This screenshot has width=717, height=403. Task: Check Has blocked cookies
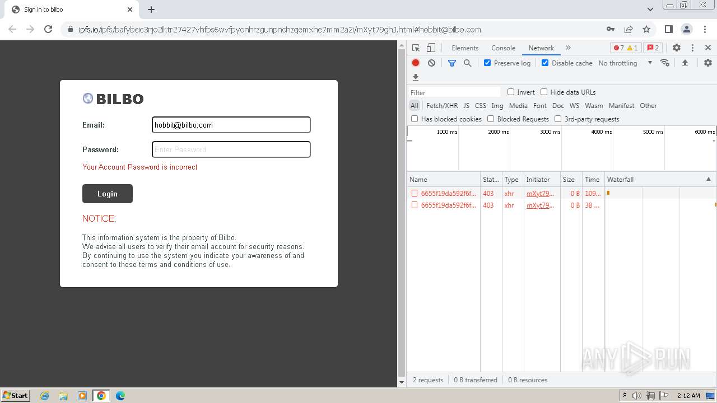click(415, 119)
